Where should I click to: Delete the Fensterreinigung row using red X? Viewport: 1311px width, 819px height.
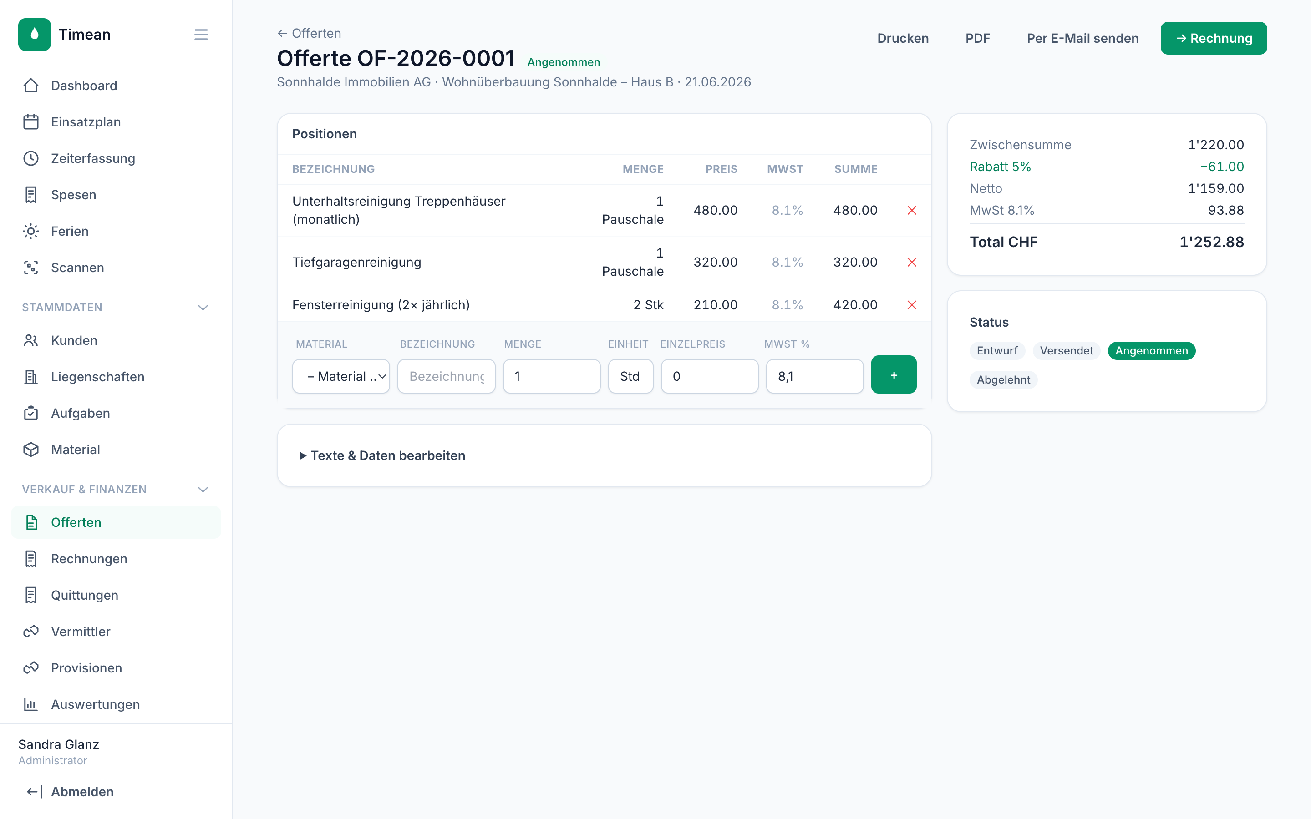[x=912, y=305]
